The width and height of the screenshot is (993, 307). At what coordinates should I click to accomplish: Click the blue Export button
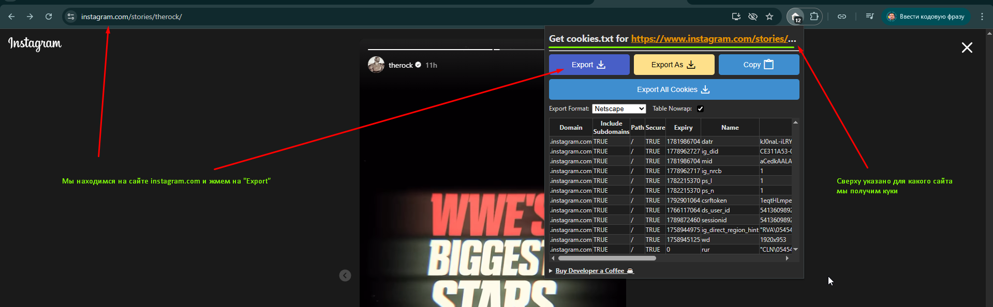[589, 65]
